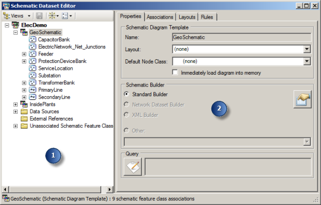321x205 pixels.
Task: Click the Feeder node class icon
Action: click(x=32, y=54)
